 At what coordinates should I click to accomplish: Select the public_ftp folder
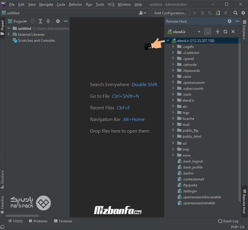click(x=188, y=130)
